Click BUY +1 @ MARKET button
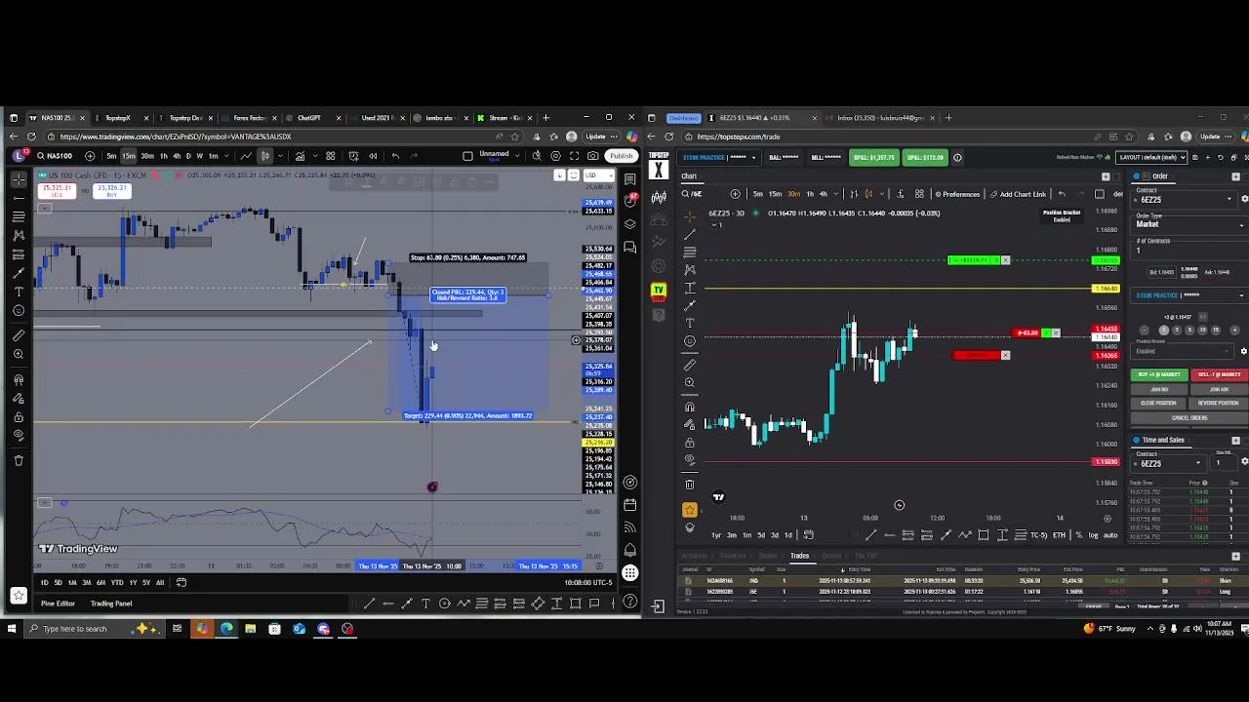 [x=1159, y=374]
